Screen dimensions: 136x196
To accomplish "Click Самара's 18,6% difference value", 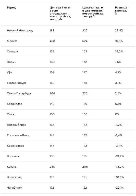I will 119,52.
